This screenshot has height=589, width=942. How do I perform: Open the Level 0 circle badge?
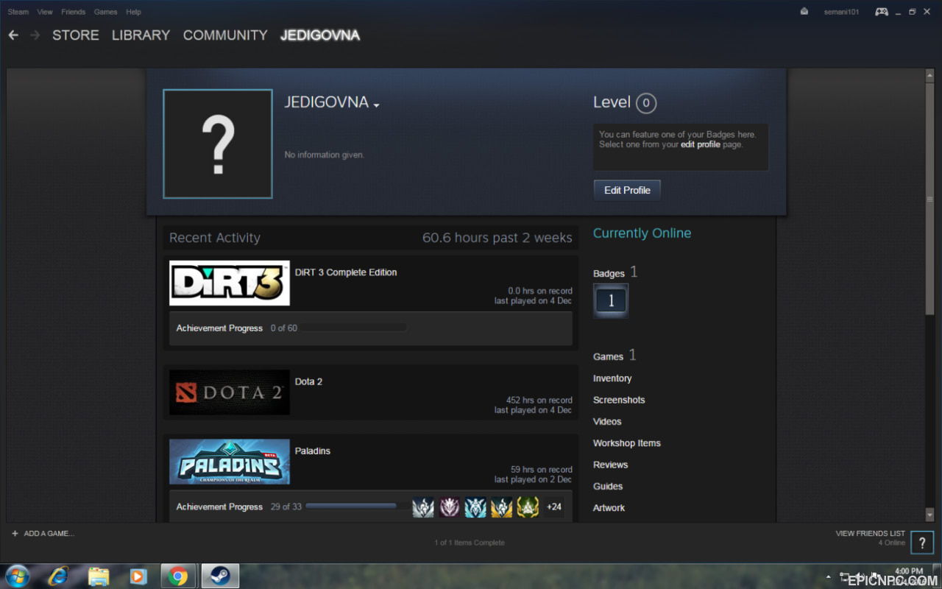click(646, 103)
